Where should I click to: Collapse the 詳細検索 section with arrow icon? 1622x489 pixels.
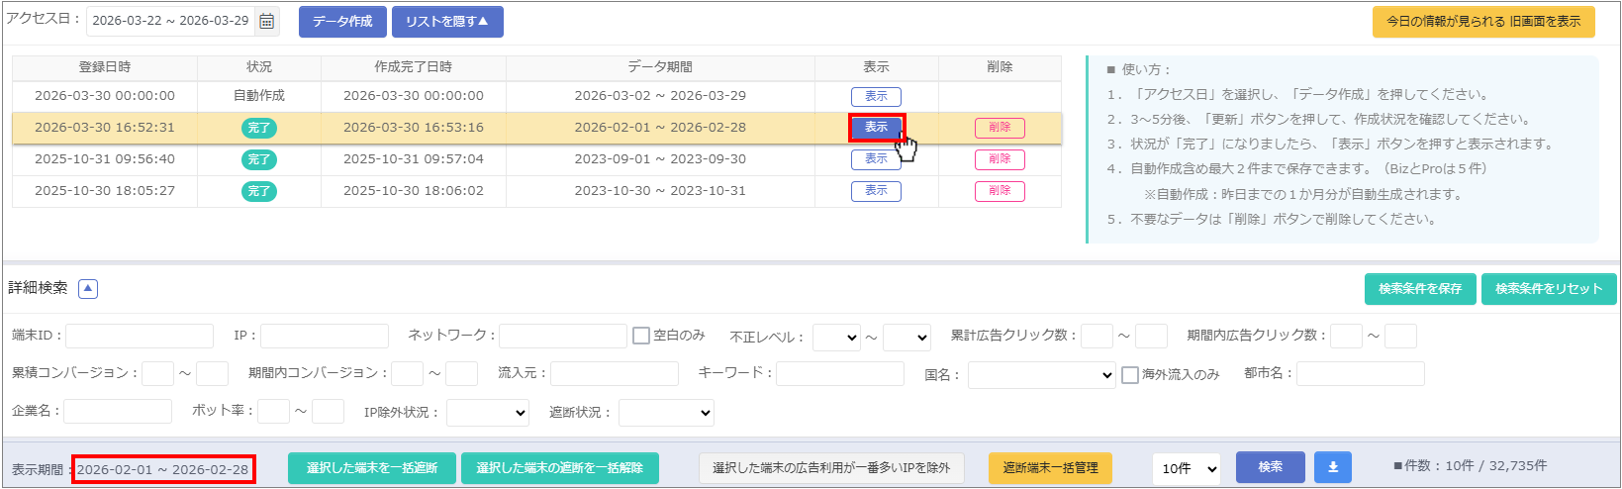pyautogui.click(x=88, y=288)
